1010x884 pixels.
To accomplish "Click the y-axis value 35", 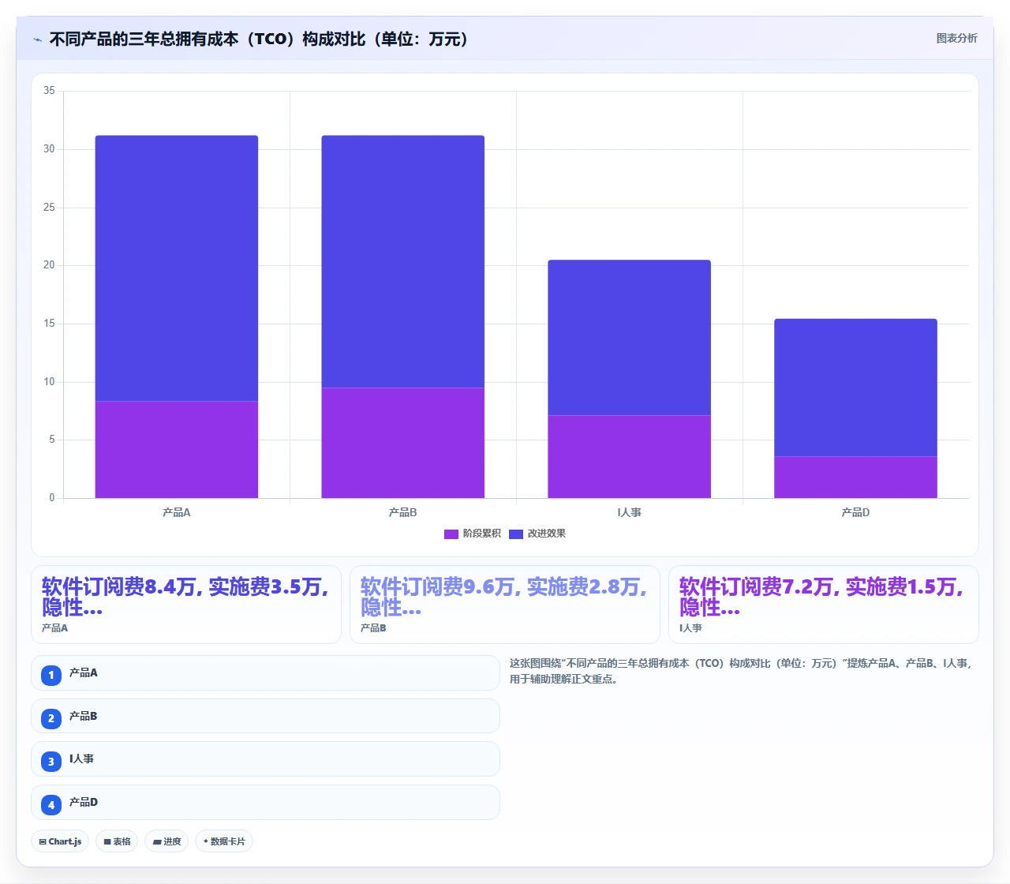I will click(x=49, y=91).
